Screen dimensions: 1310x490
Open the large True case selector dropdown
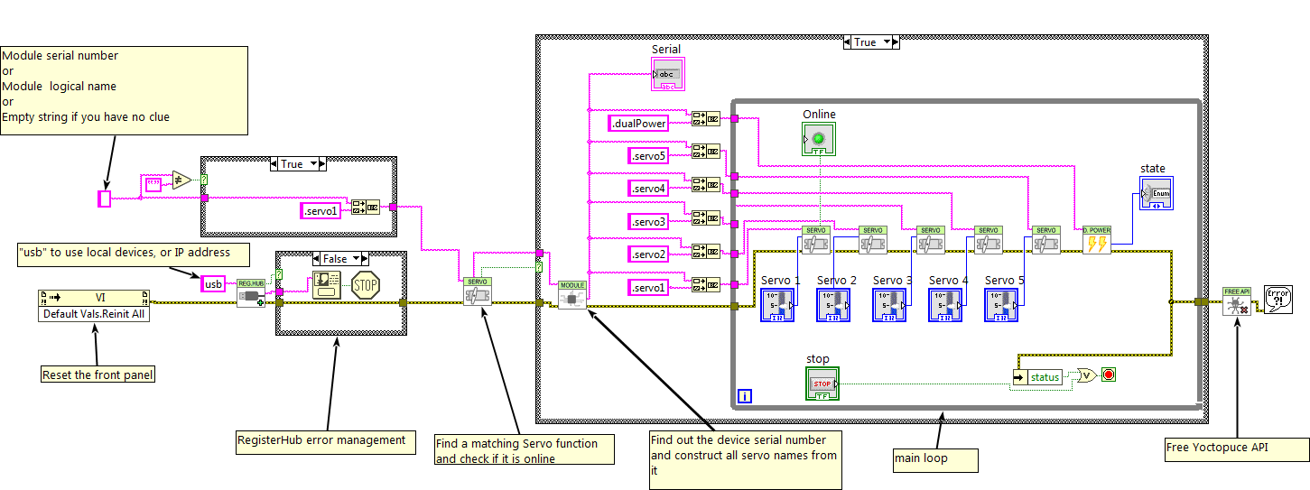coord(871,42)
